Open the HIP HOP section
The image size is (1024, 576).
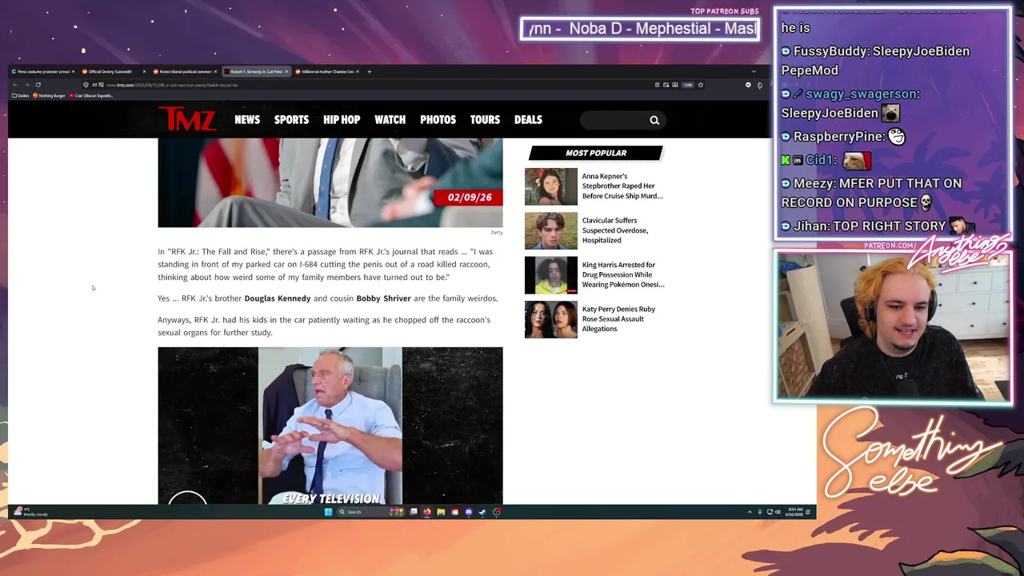(342, 119)
